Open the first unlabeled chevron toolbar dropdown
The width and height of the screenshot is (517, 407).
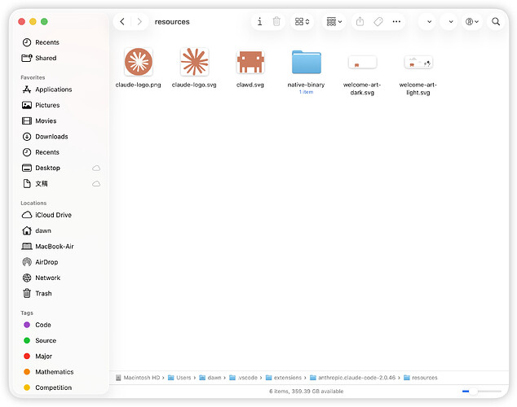(x=429, y=22)
